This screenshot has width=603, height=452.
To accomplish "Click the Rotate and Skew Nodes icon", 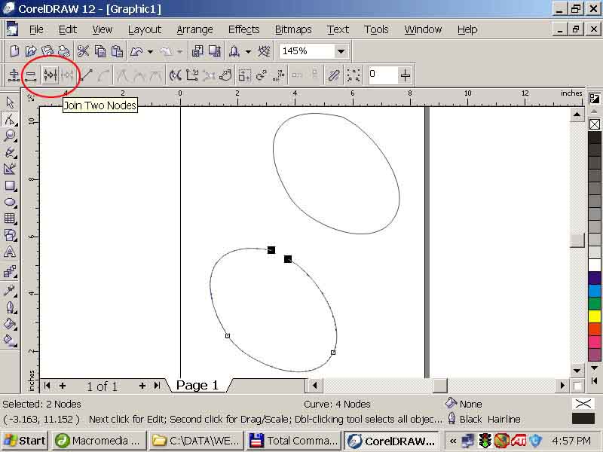I will click(262, 75).
